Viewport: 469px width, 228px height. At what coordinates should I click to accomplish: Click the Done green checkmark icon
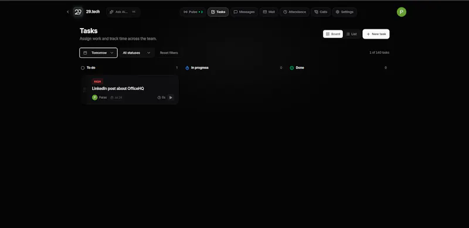(292, 68)
